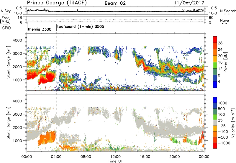Click '60' on the Nave axis
Viewport: 236px width, 163px height.
(211, 18)
